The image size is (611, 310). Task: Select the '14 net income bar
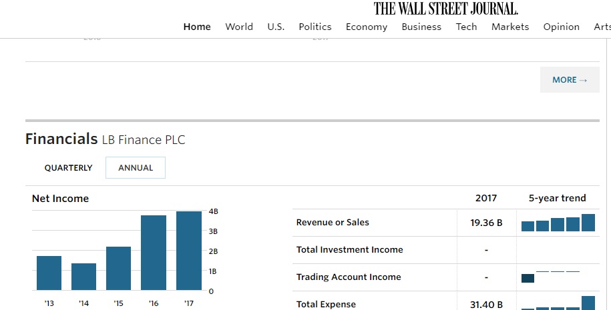(83, 277)
